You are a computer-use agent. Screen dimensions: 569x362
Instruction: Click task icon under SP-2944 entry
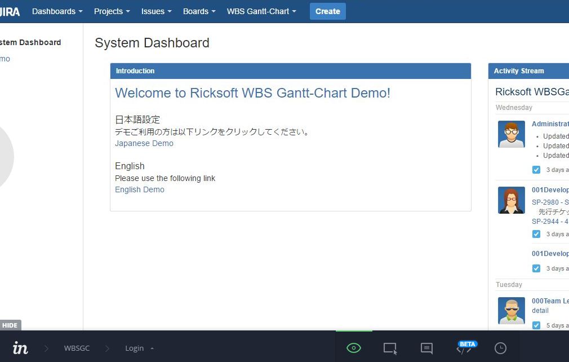[x=536, y=234]
